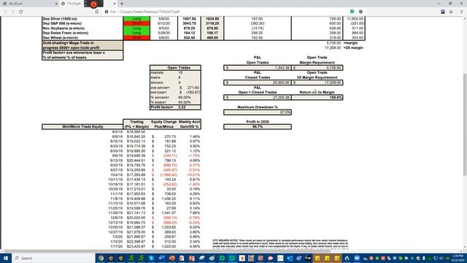
Task: Click the Open Trades table header
Action: pyautogui.click(x=175, y=68)
